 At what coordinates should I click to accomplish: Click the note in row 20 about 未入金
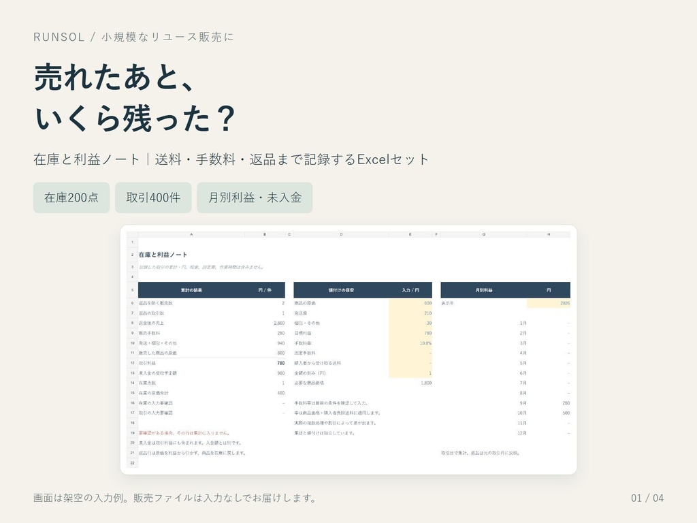click(x=191, y=443)
